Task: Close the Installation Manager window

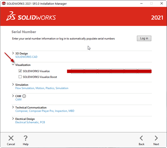Action: (162, 4)
